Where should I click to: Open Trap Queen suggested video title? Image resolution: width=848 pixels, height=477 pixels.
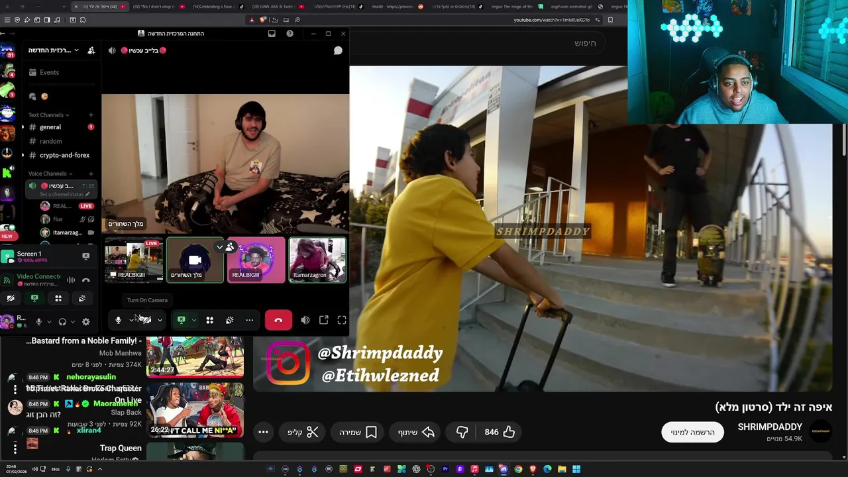[x=121, y=449]
